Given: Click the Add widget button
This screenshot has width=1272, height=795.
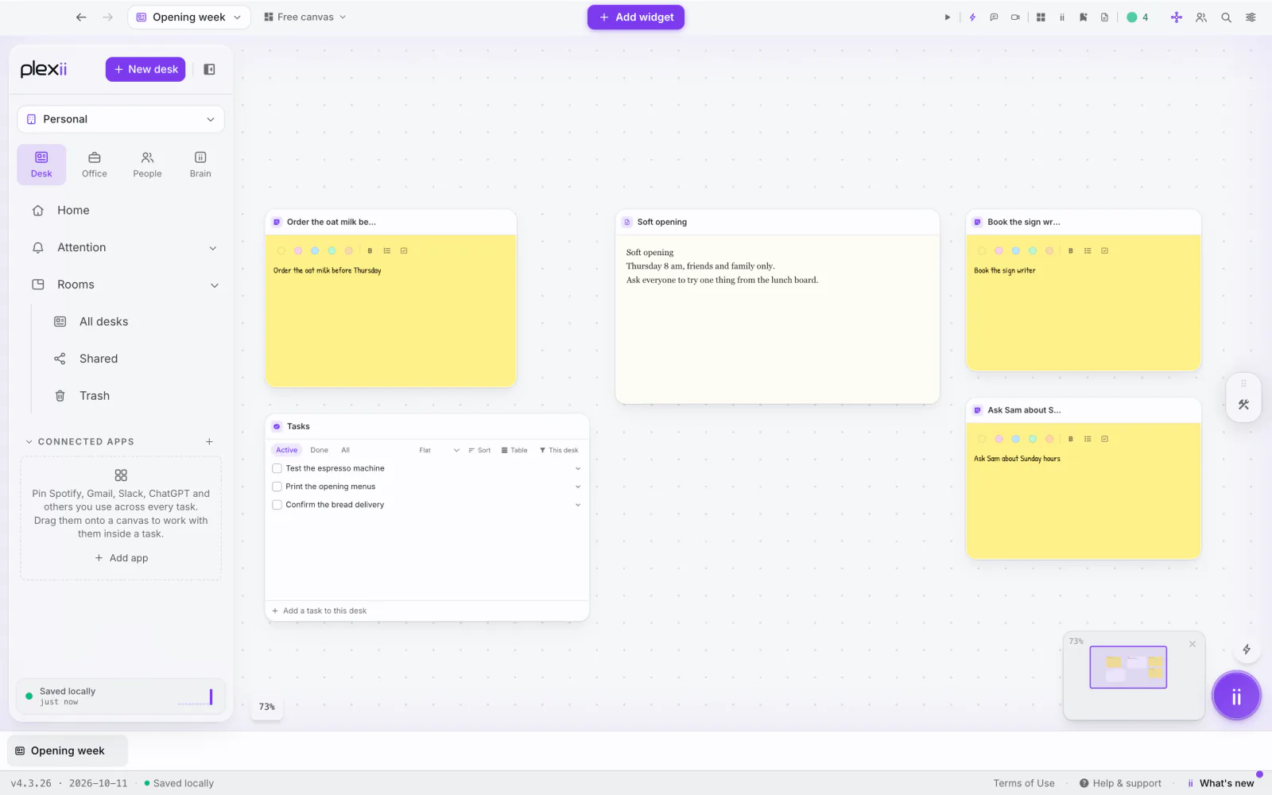Looking at the screenshot, I should coord(636,17).
